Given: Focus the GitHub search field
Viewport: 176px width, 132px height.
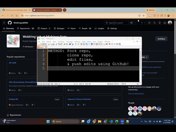Looking at the screenshot, I should pos(116,23).
